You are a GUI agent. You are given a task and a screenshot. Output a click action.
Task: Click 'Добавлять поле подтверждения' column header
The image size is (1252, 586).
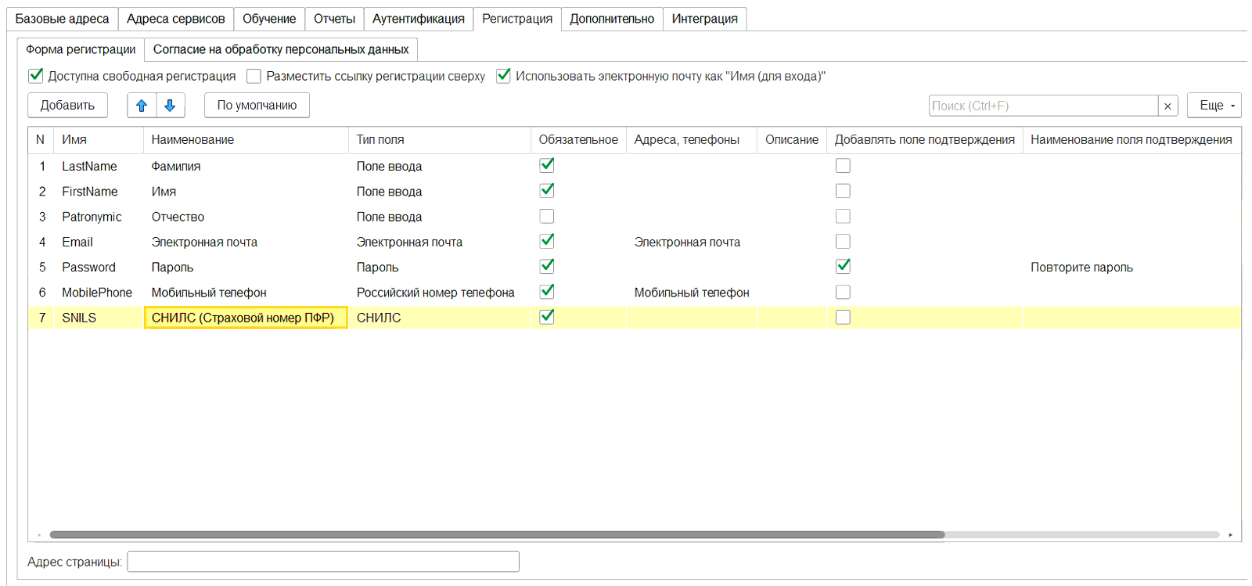tap(925, 139)
